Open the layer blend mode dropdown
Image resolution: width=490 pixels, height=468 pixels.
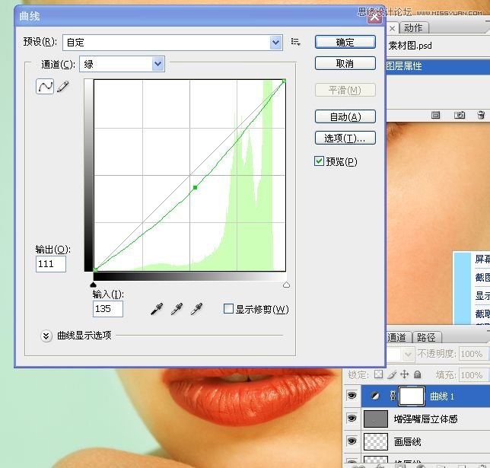[407, 354]
